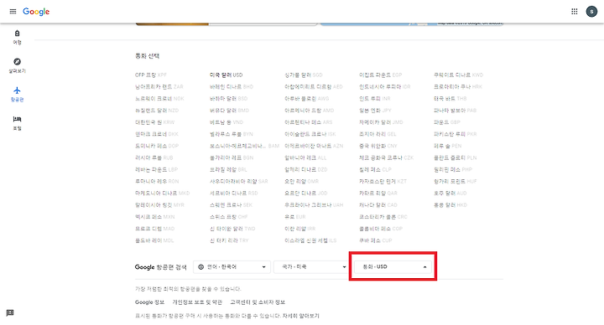Choose 인도네시아 루피아 IDR
The width and height of the screenshot is (604, 325).
(384, 87)
